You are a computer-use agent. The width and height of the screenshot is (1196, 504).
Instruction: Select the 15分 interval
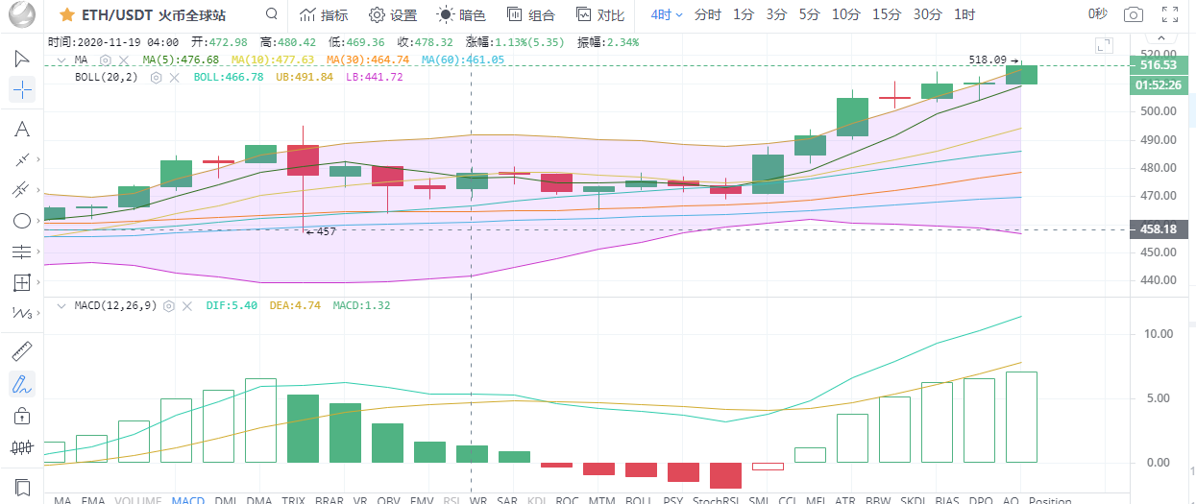[x=887, y=14]
